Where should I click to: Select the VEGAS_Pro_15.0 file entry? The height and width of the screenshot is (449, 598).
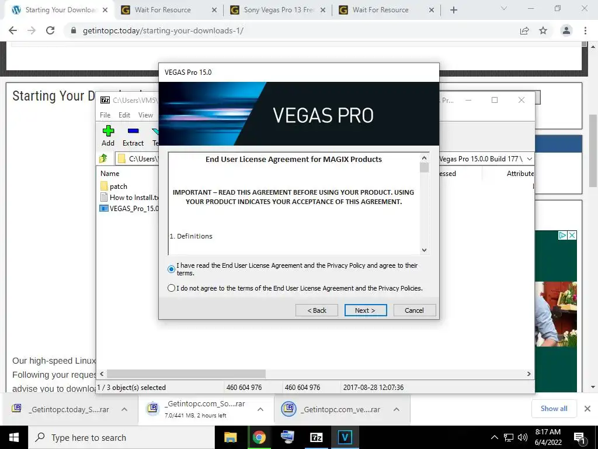coord(129,209)
